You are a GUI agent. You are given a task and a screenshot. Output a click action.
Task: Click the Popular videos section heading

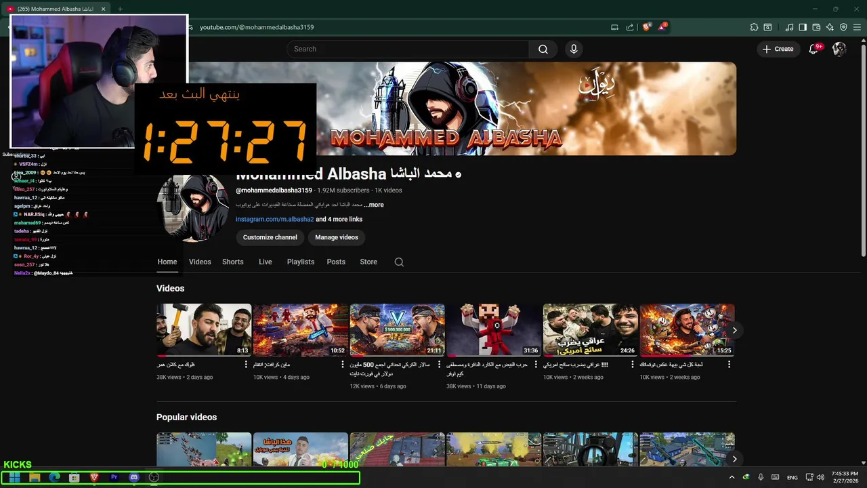(186, 417)
